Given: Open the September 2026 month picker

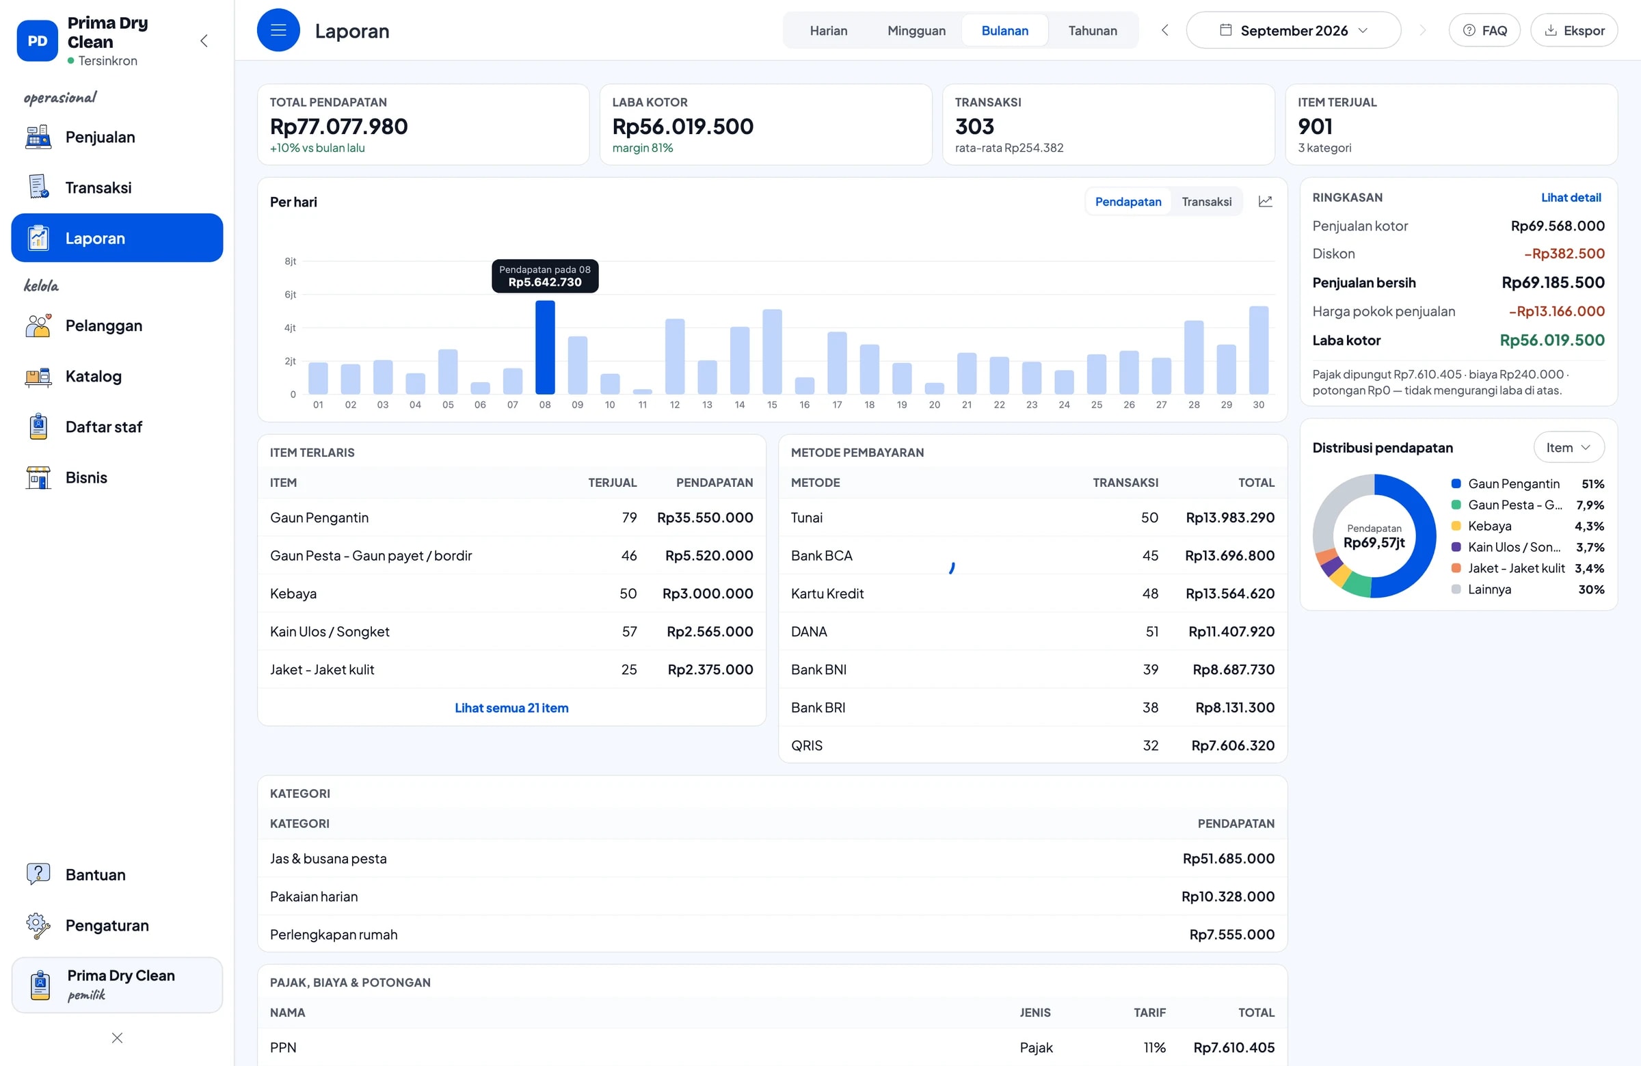Looking at the screenshot, I should click(x=1294, y=30).
